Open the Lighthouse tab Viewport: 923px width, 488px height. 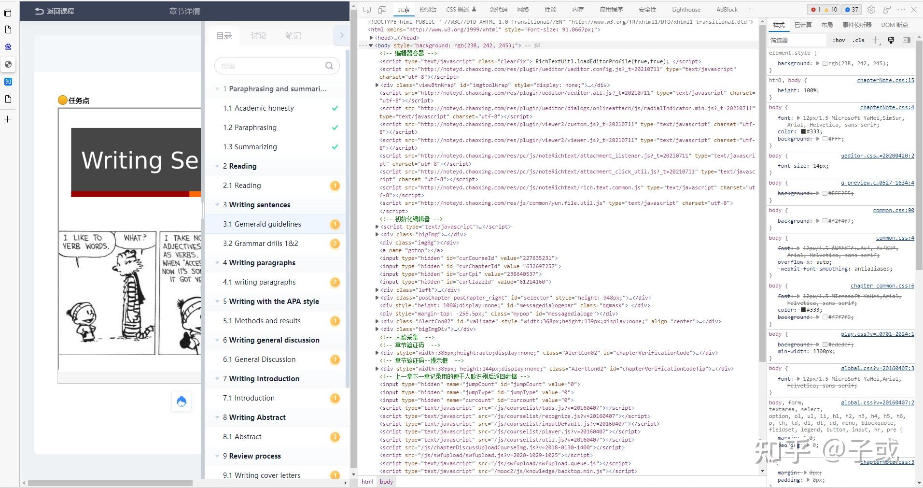click(686, 10)
